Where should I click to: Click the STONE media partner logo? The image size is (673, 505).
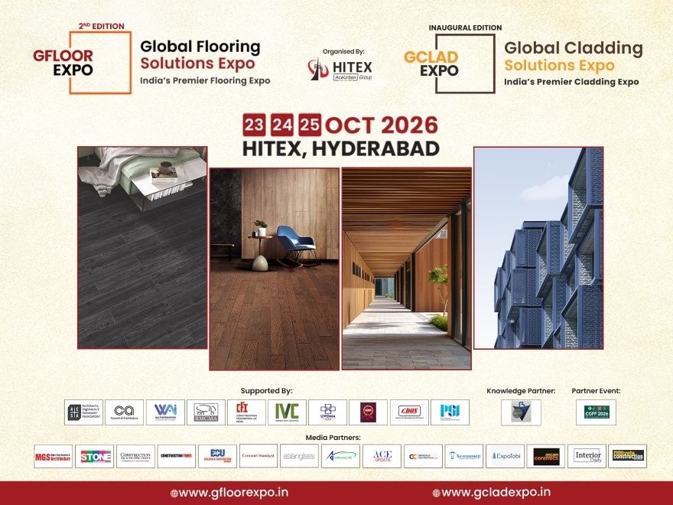pos(94,456)
